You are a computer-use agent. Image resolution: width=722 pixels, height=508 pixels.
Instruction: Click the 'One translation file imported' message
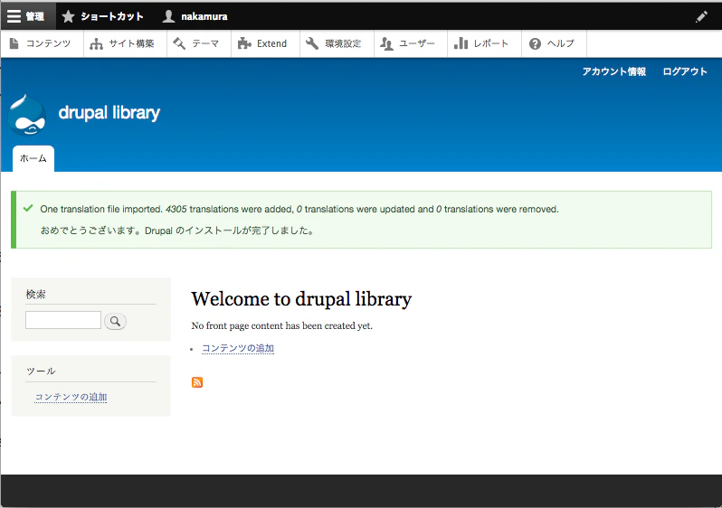point(299,210)
